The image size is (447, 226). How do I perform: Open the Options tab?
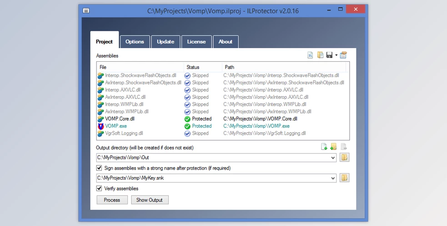point(135,42)
